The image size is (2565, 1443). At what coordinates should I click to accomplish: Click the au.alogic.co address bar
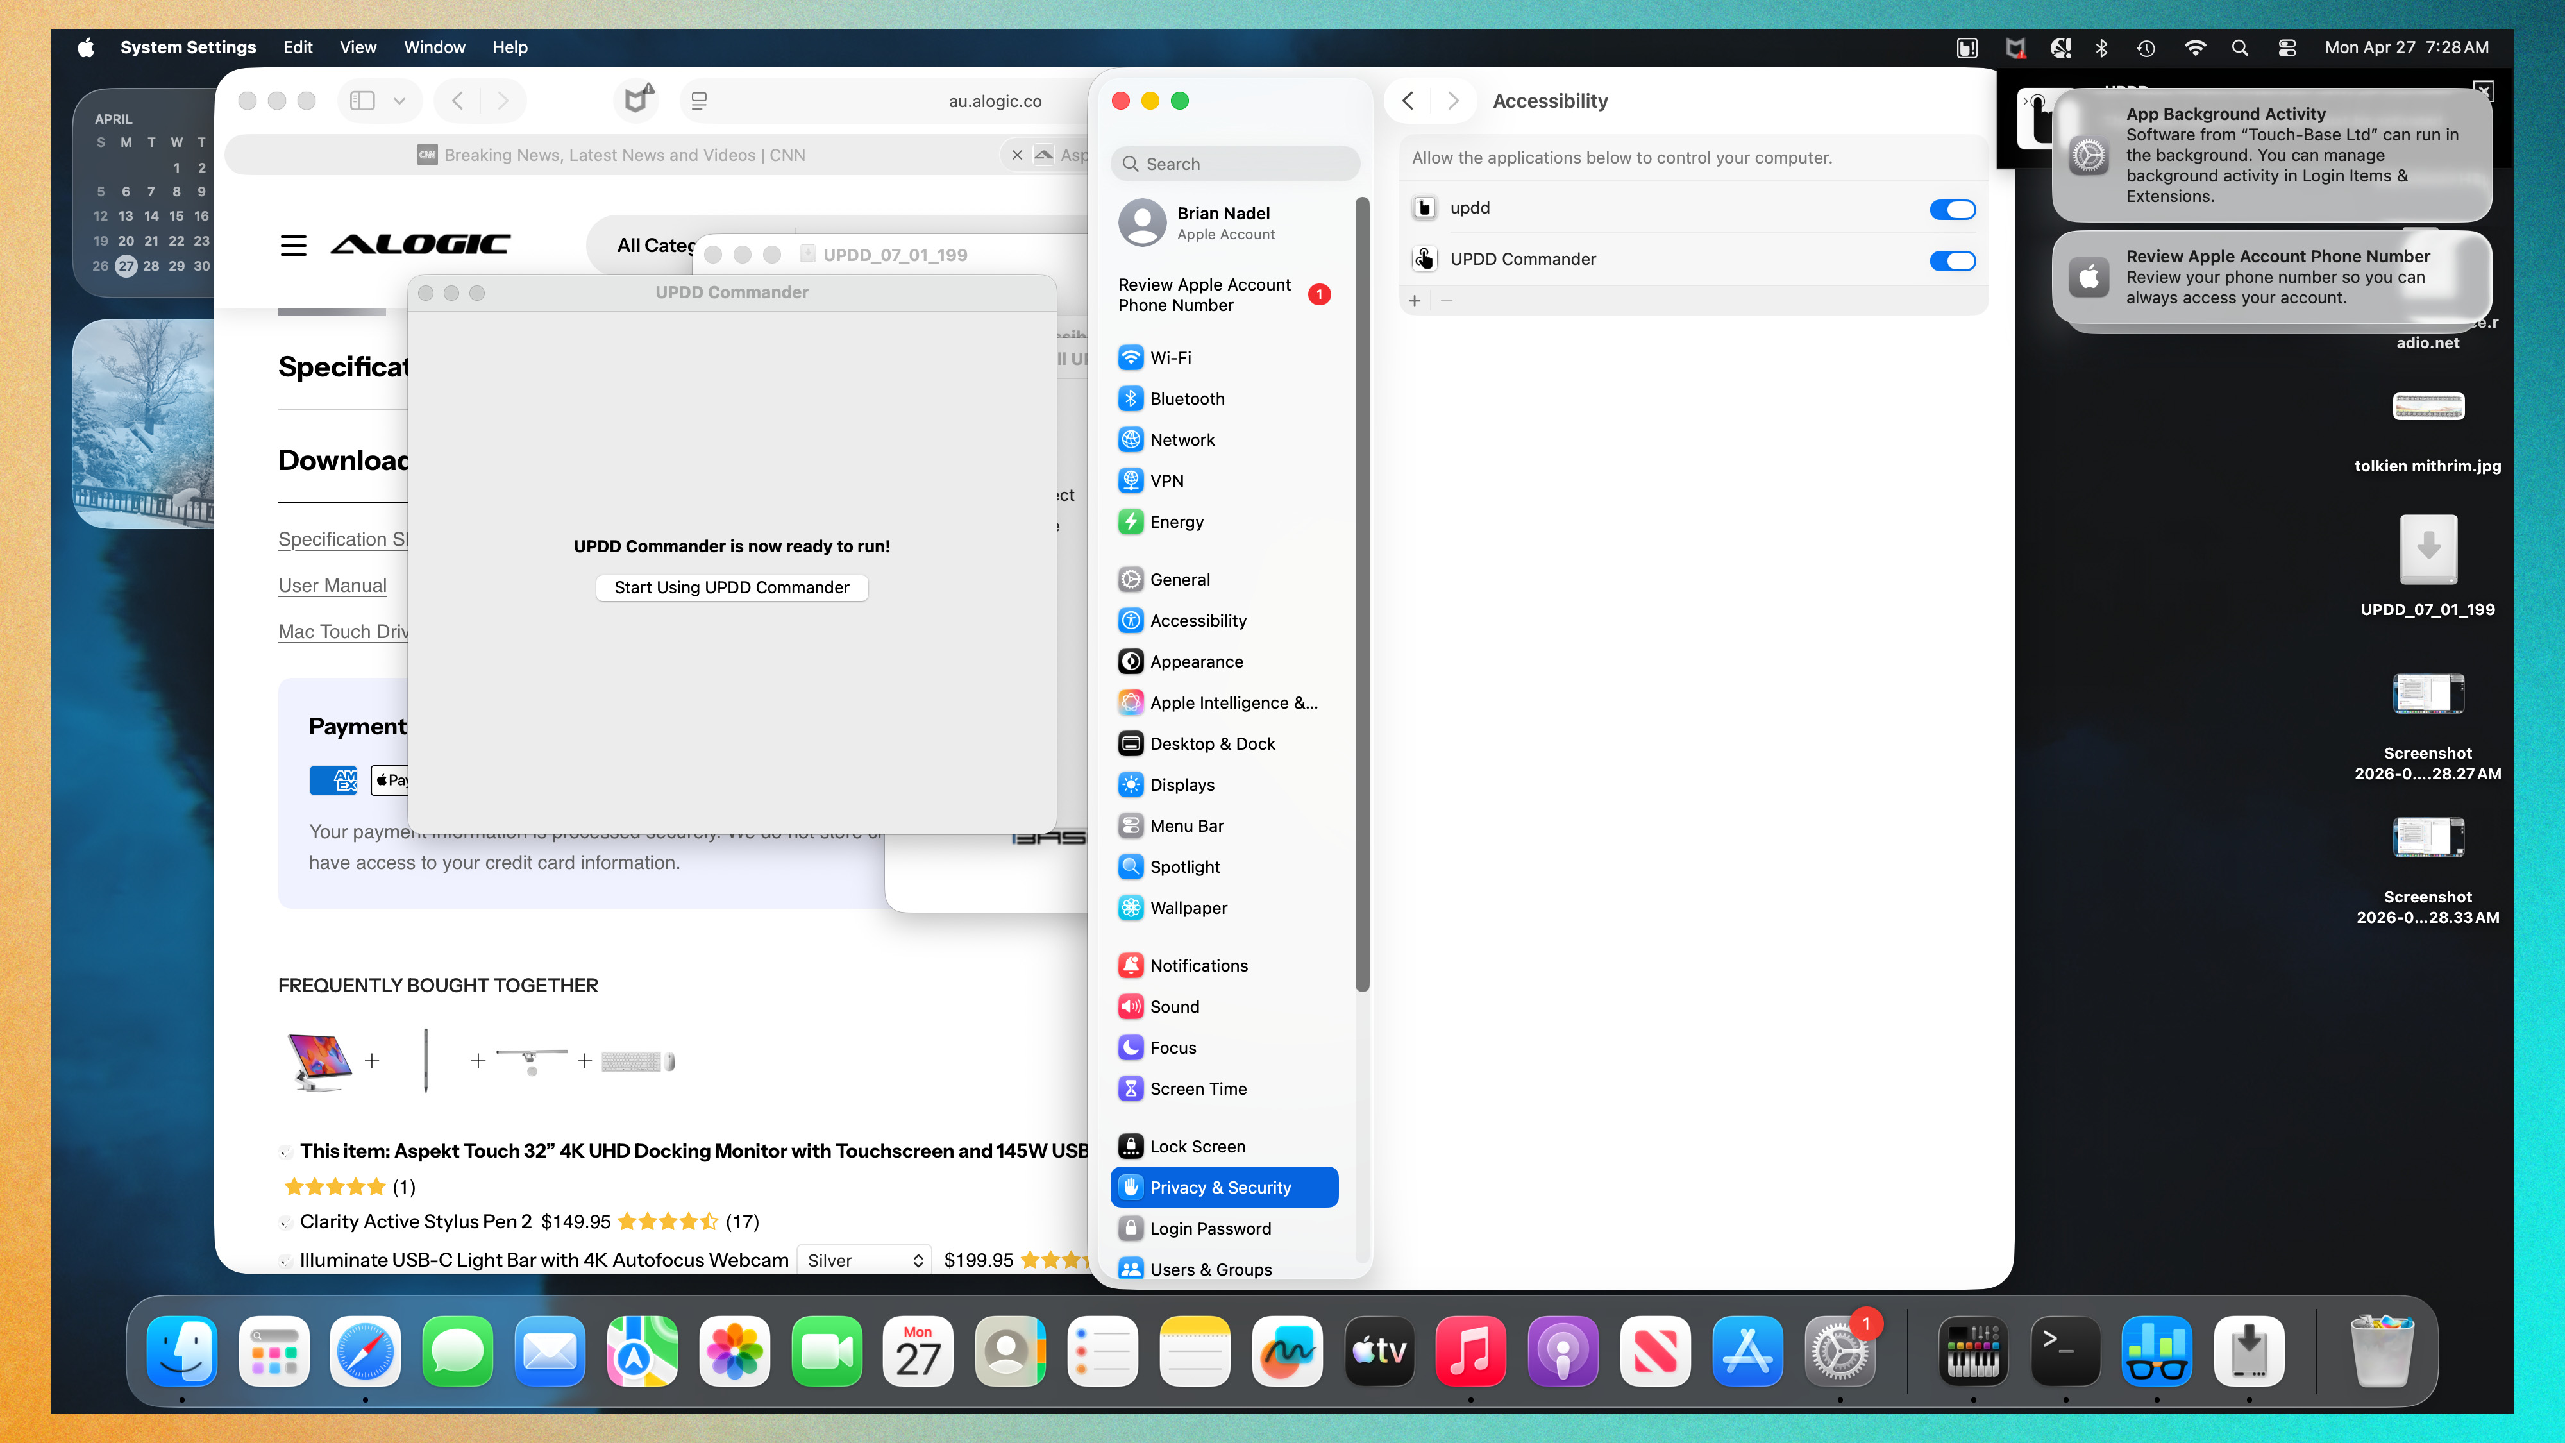click(x=994, y=101)
